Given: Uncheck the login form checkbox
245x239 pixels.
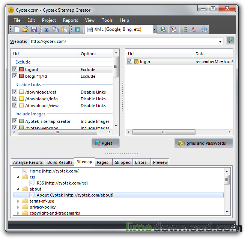Looking at the screenshot, I should tap(129, 61).
